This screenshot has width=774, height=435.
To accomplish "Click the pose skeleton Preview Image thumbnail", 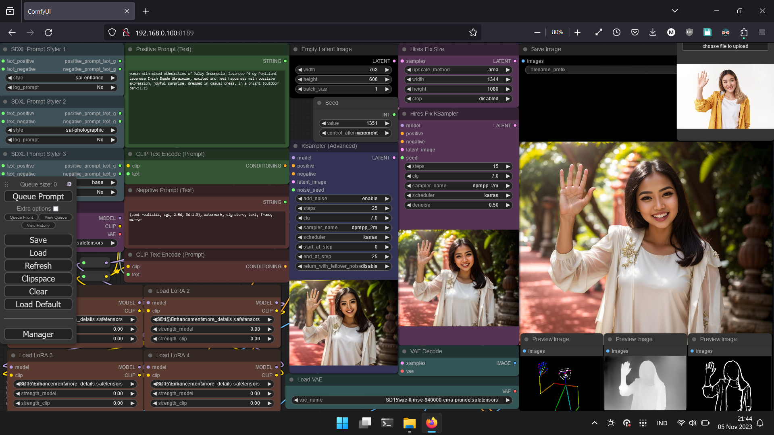I will [561, 383].
